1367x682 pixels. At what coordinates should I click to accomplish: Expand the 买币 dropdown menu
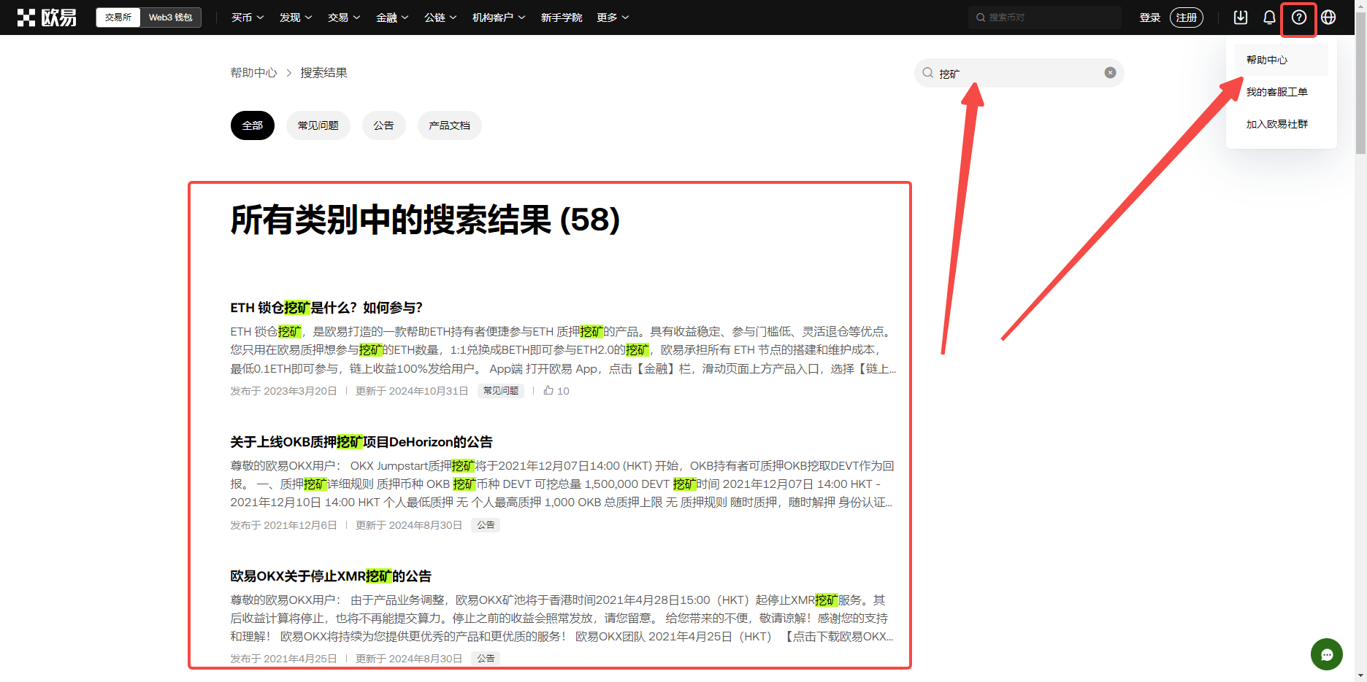pyautogui.click(x=248, y=18)
